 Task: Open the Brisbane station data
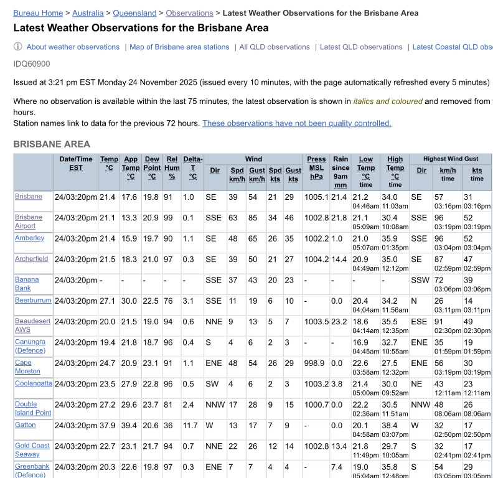tap(29, 197)
